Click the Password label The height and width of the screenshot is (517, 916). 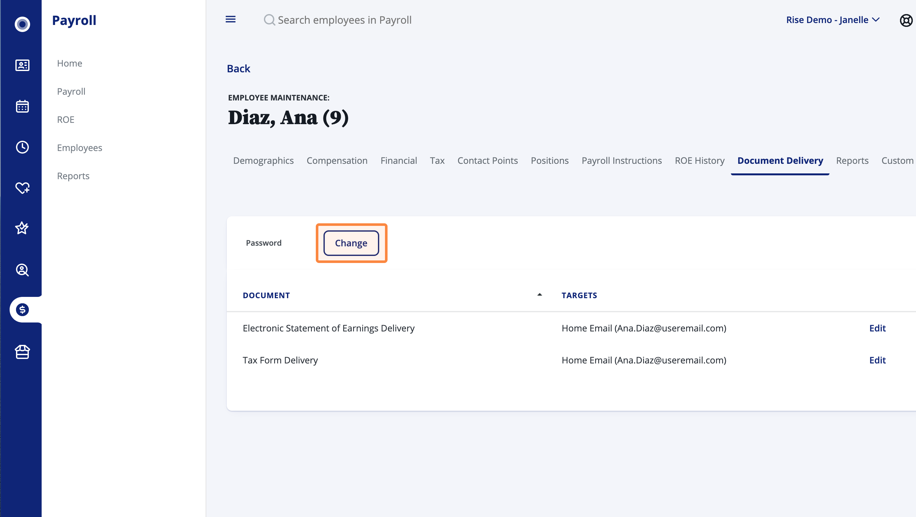264,243
